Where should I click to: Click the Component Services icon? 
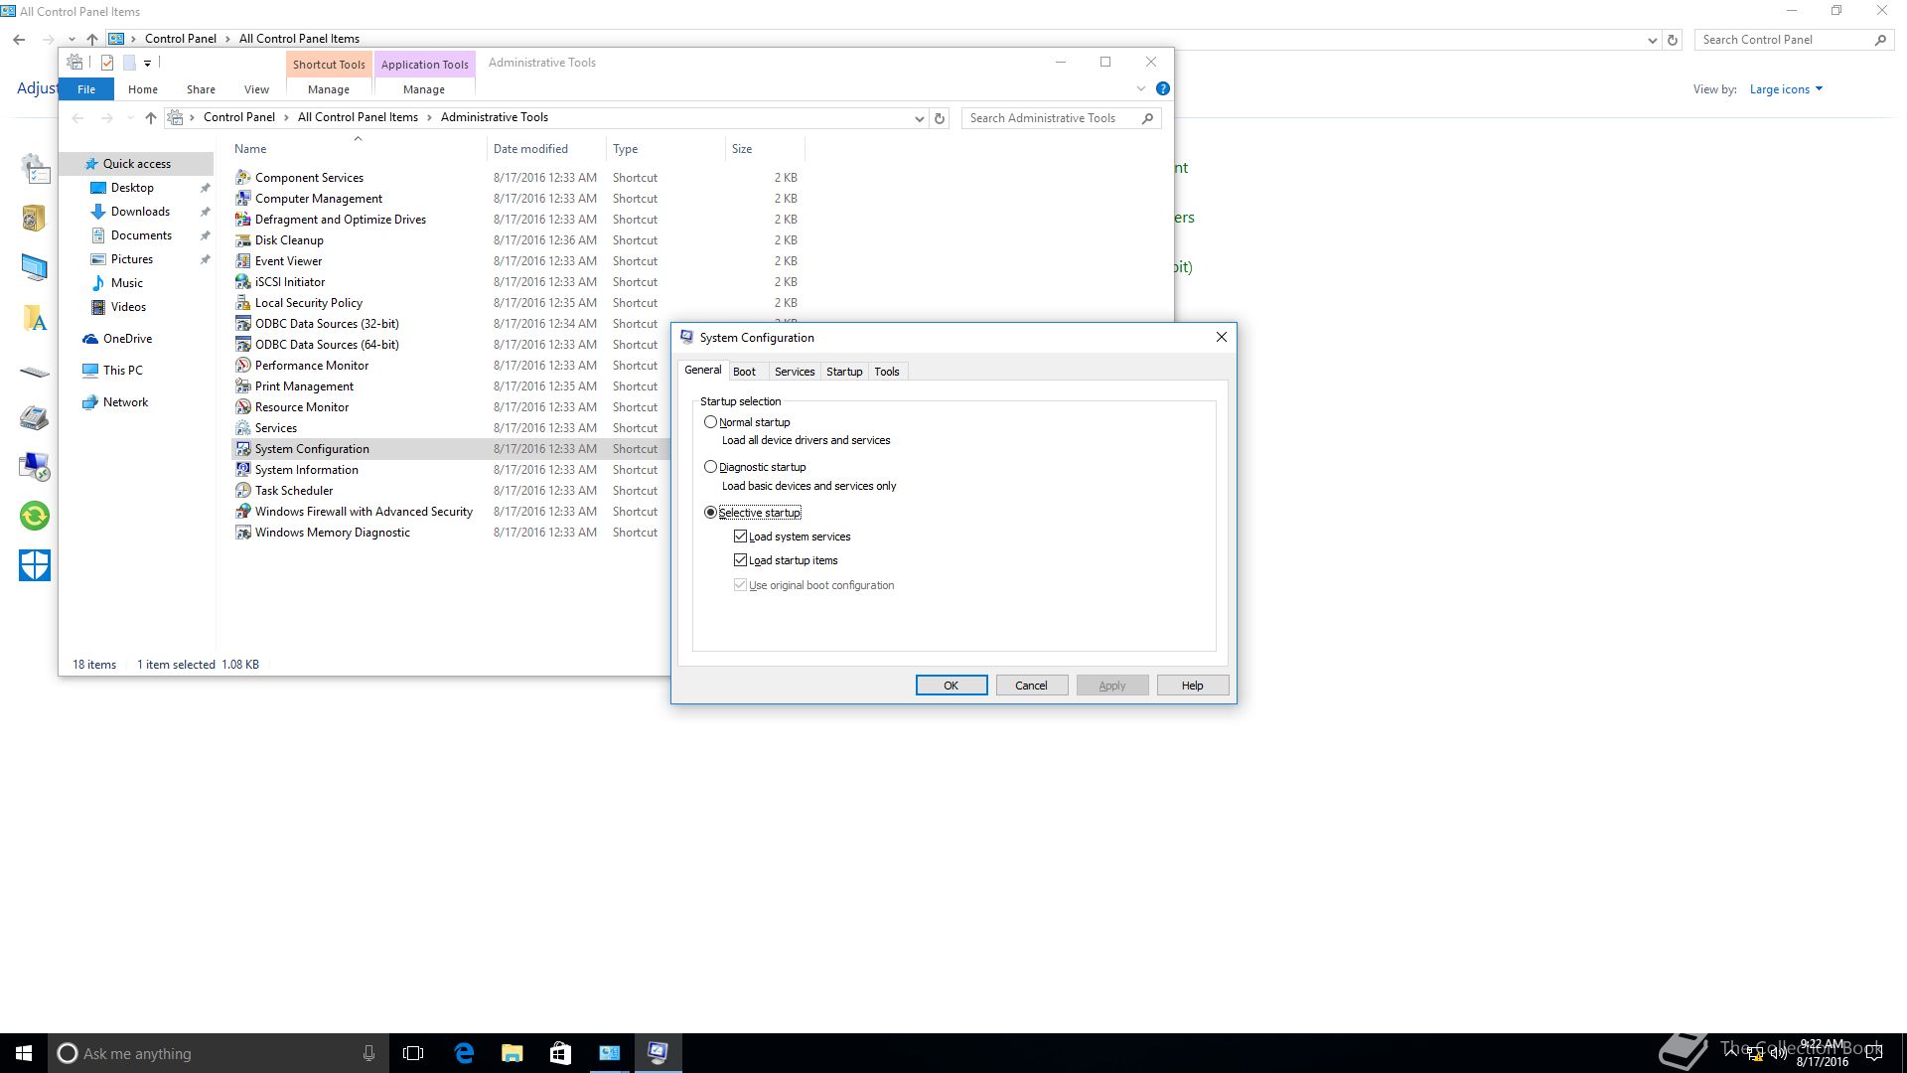point(243,178)
